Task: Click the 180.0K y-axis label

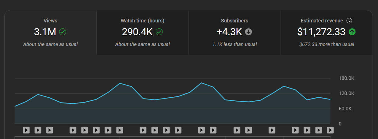Action: pyautogui.click(x=346, y=78)
